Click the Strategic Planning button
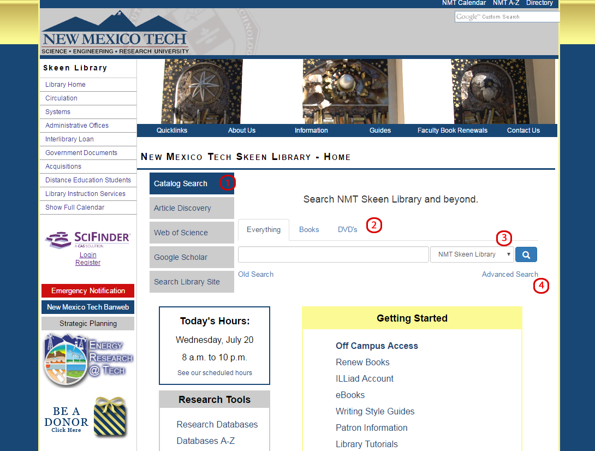595x451 pixels. (88, 323)
